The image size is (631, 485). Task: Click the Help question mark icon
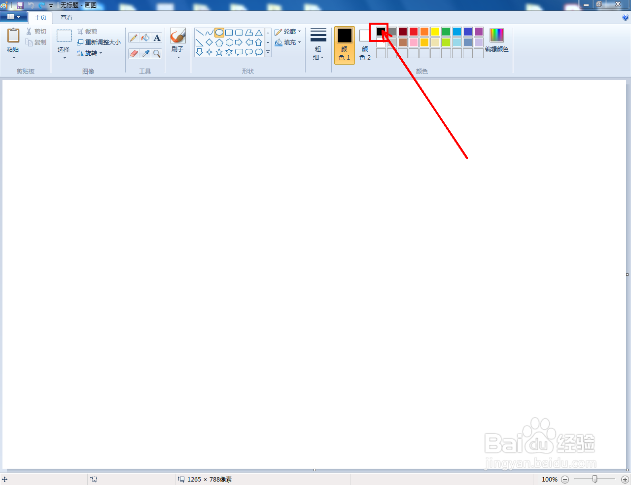pyautogui.click(x=626, y=17)
